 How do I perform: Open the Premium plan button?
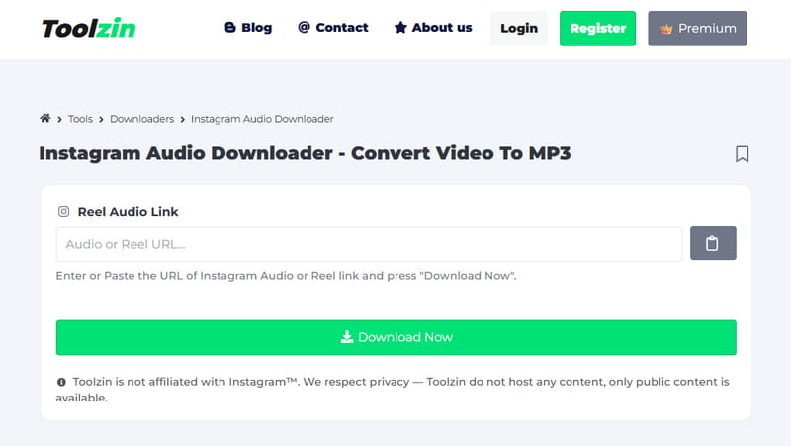(x=697, y=29)
